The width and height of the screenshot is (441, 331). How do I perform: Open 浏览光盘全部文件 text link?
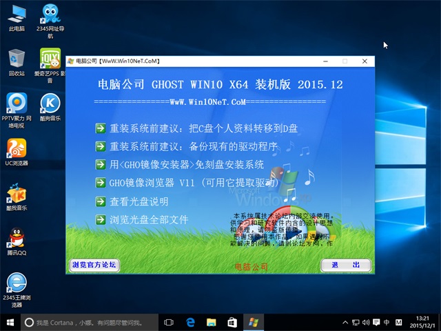[149, 219]
